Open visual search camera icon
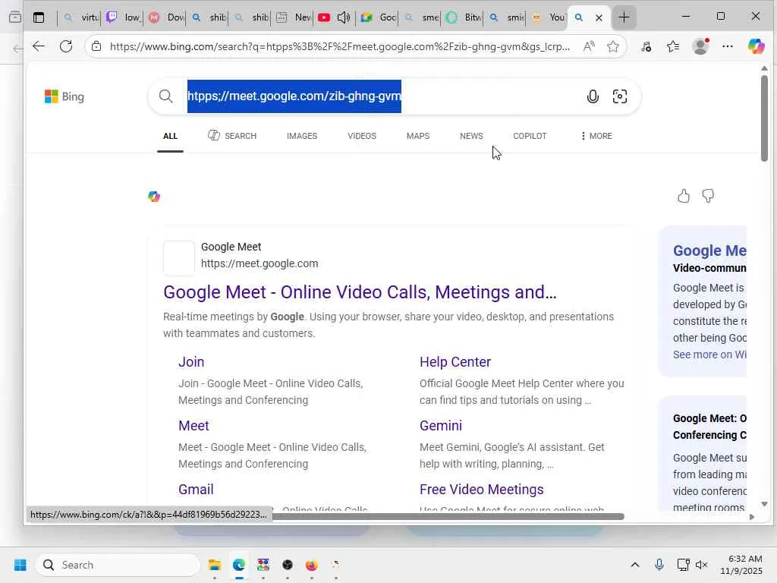 click(x=620, y=96)
